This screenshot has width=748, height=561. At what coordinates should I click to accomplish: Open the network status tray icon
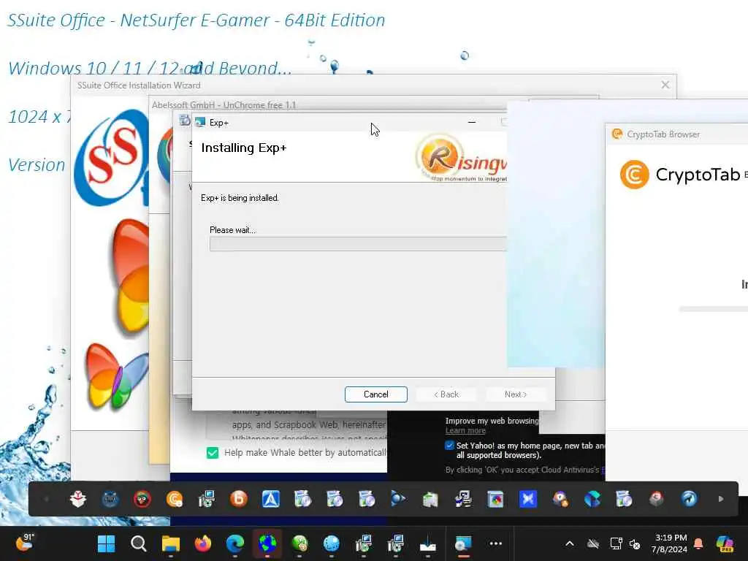[x=616, y=543]
